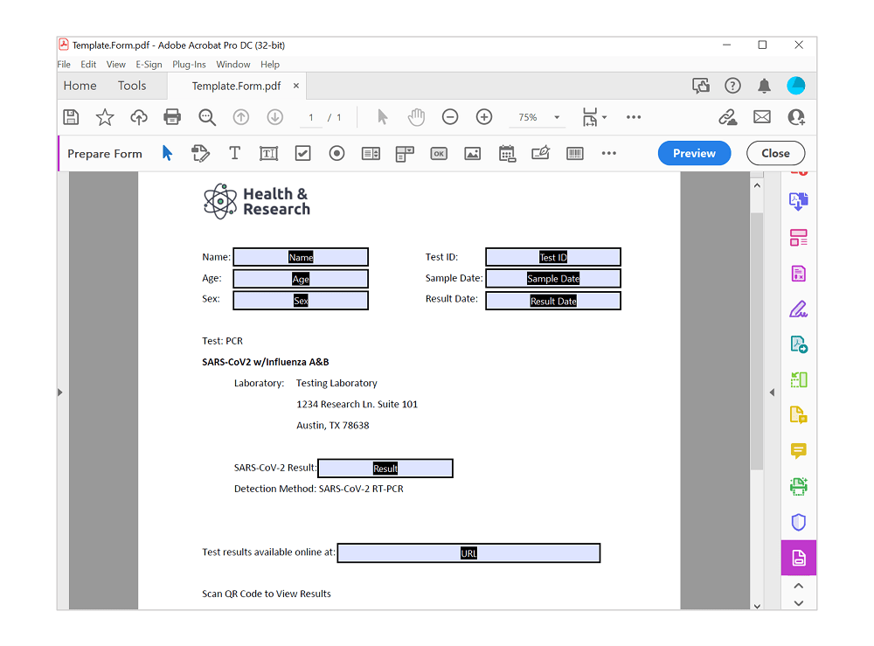Image resolution: width=874 pixels, height=646 pixels.
Task: Click the Preview button
Action: 694,153
